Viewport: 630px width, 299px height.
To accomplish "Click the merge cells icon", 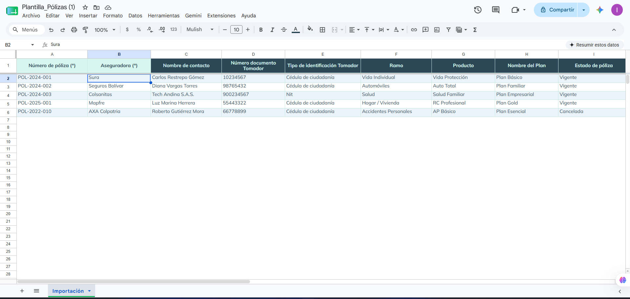I will 335,30.
